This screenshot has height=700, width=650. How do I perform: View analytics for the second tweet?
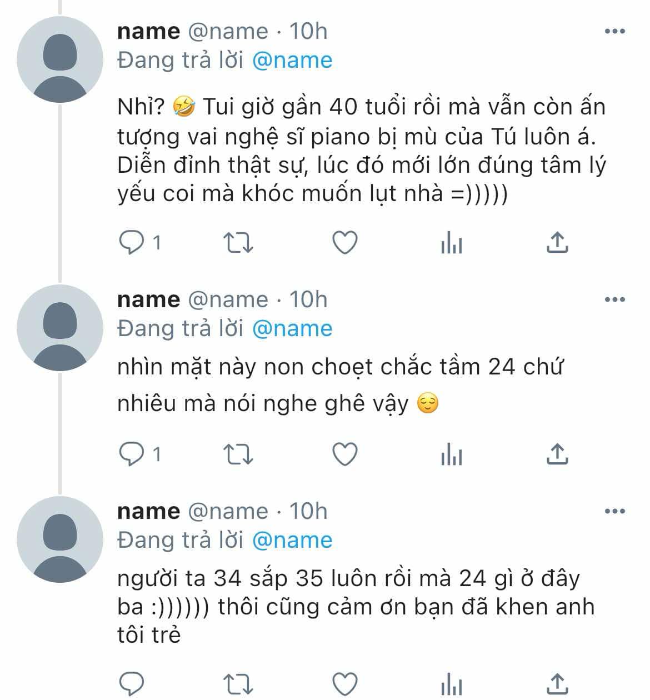[x=451, y=454]
